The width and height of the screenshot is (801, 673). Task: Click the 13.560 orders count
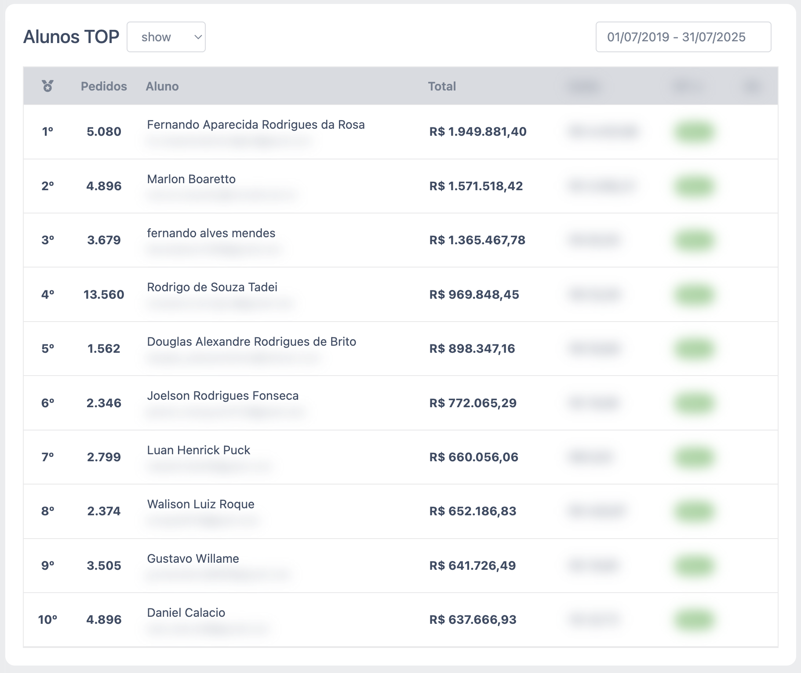(x=104, y=294)
